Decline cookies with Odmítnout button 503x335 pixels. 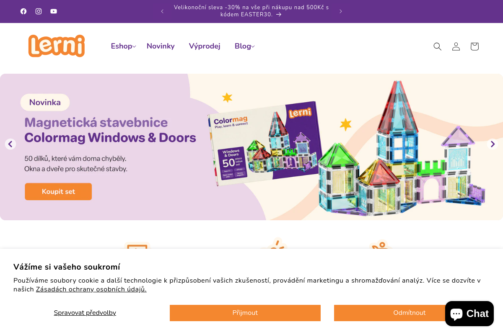409,313
